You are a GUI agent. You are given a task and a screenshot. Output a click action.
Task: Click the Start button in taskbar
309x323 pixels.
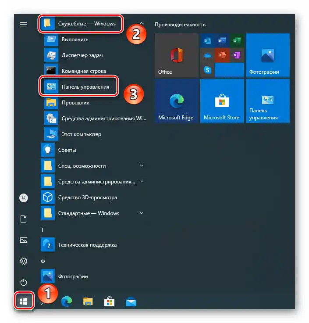[x=24, y=301]
